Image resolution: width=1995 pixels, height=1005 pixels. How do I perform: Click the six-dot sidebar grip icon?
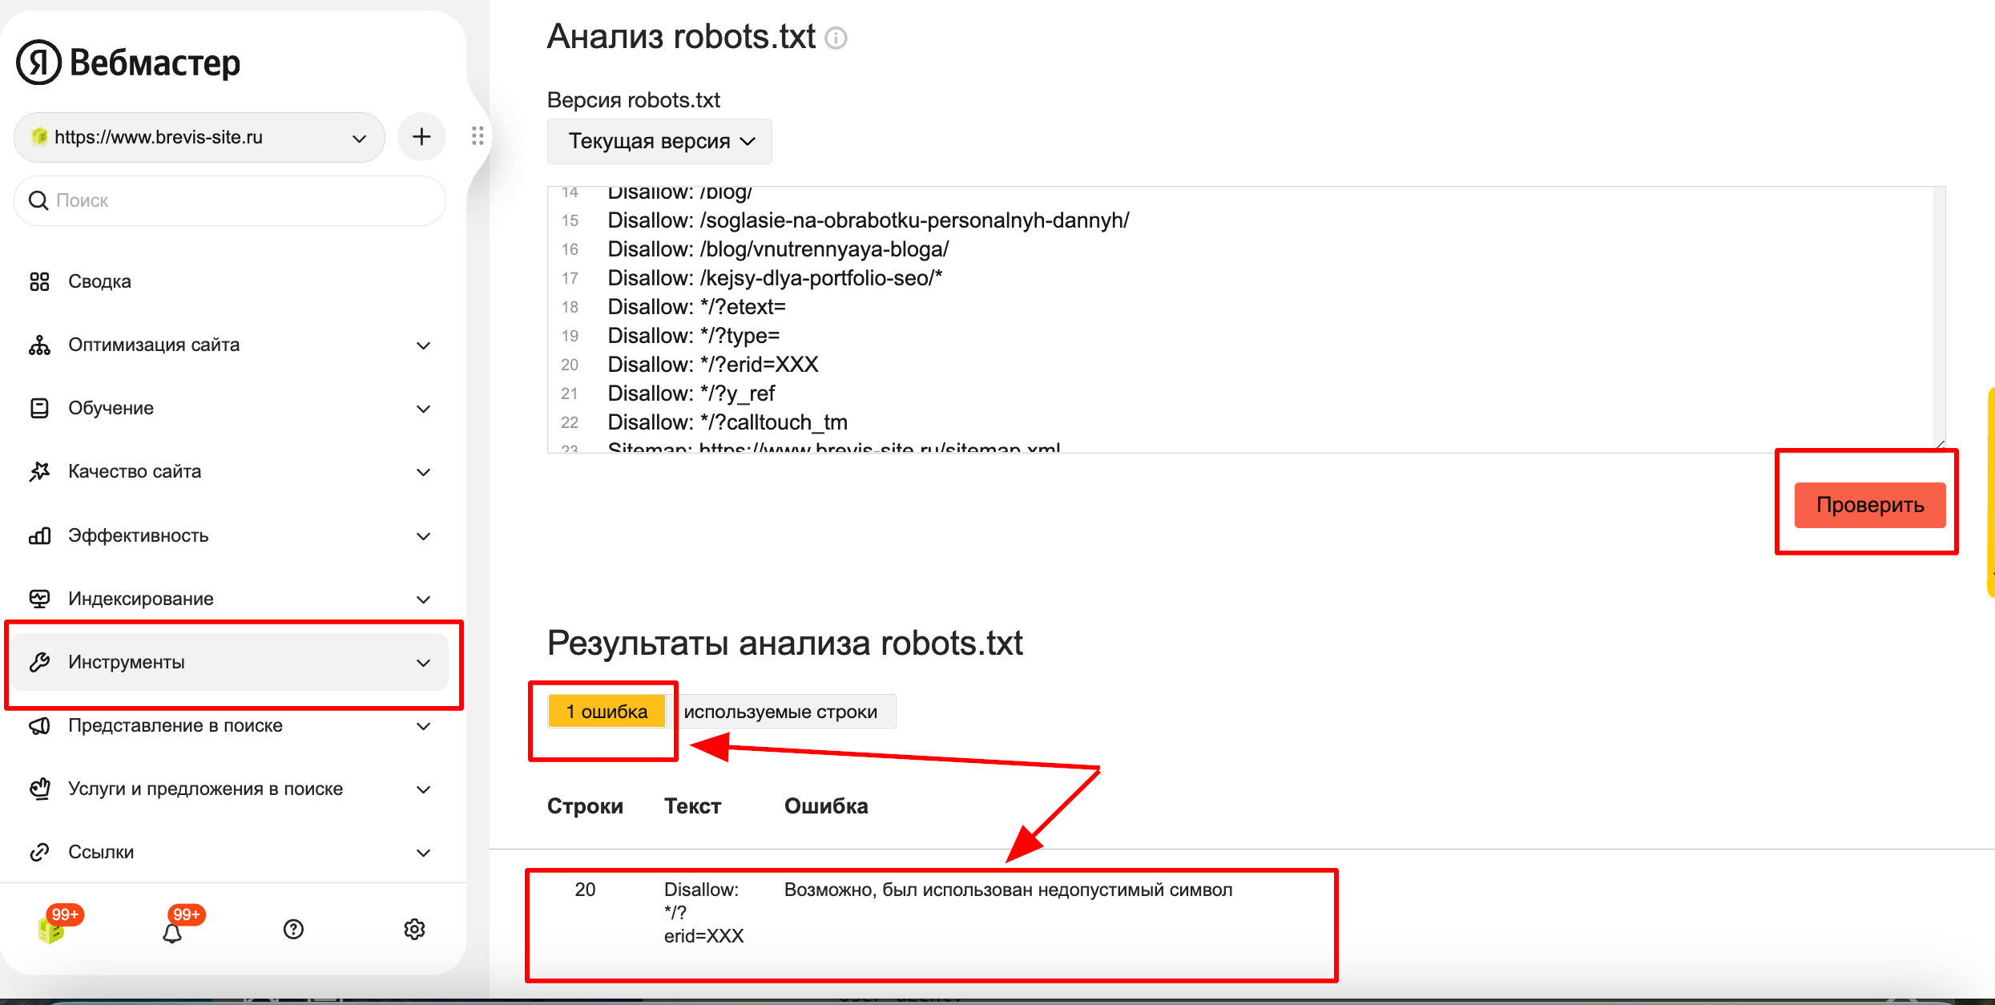tap(478, 136)
